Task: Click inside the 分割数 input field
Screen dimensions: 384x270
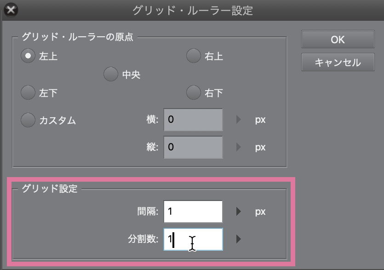Action: pos(193,239)
